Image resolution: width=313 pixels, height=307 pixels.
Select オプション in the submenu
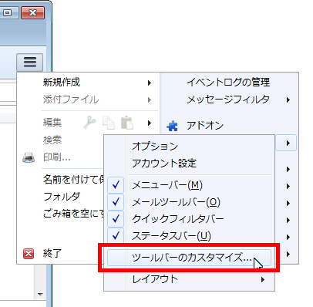155,147
